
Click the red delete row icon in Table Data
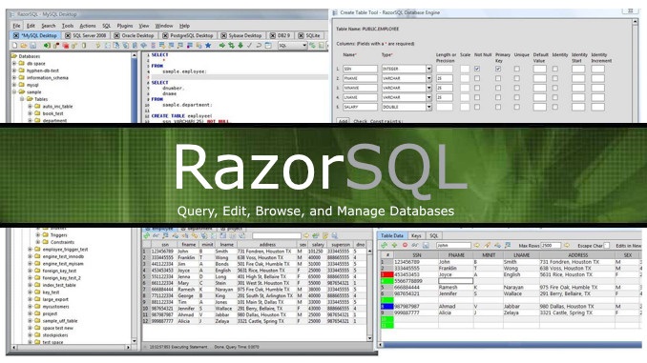[x=405, y=245]
